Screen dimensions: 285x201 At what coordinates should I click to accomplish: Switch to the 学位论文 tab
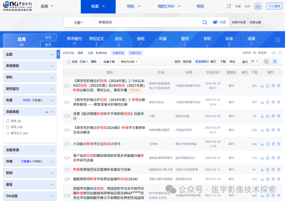[96, 40]
